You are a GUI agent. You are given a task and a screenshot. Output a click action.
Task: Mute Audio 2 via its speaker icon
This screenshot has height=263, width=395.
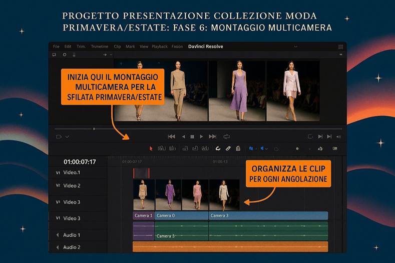(x=58, y=247)
